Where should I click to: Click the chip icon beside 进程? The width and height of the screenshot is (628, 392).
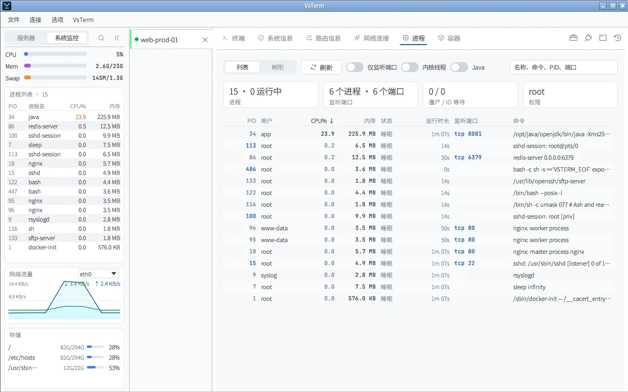click(406, 38)
